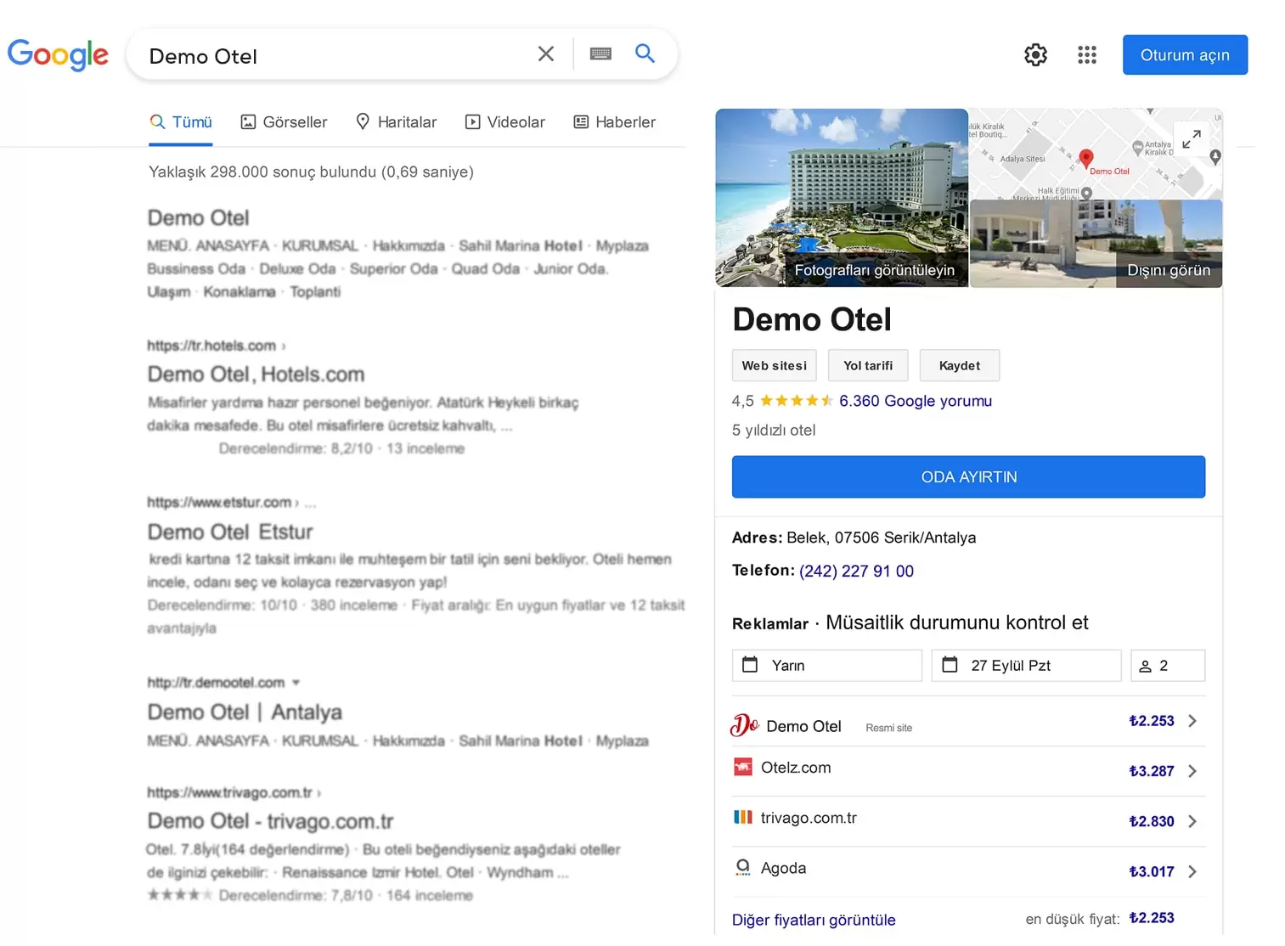Open the Demo Otel - trivago.com.tr result

click(x=270, y=821)
